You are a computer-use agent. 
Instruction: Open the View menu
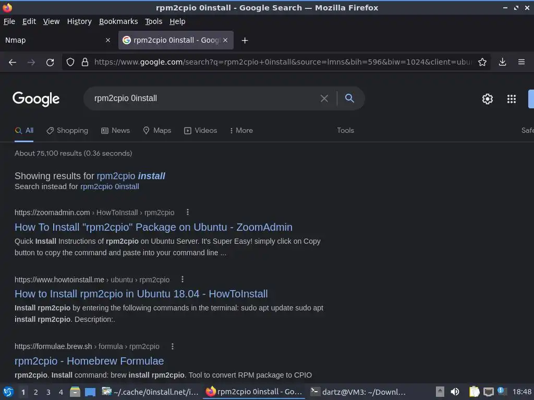point(51,21)
